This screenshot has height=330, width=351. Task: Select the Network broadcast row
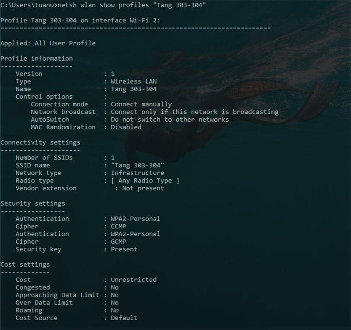pyautogui.click(x=155, y=112)
